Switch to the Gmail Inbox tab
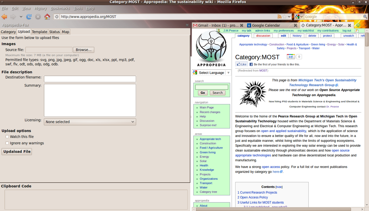This screenshot has height=211, width=369. point(218,25)
